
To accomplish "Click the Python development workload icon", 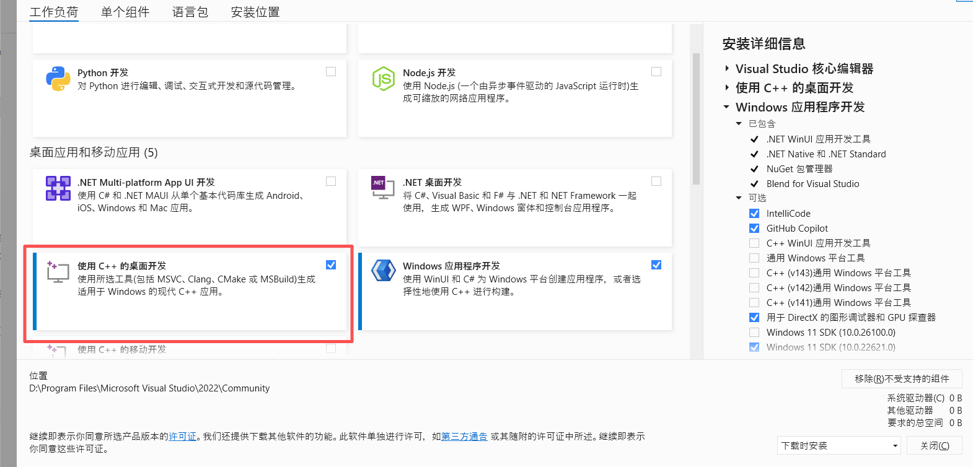I will pos(58,79).
